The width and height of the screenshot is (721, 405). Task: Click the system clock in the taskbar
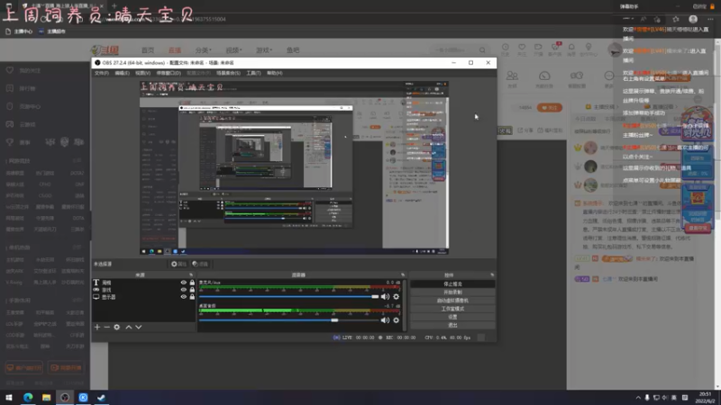(x=705, y=398)
